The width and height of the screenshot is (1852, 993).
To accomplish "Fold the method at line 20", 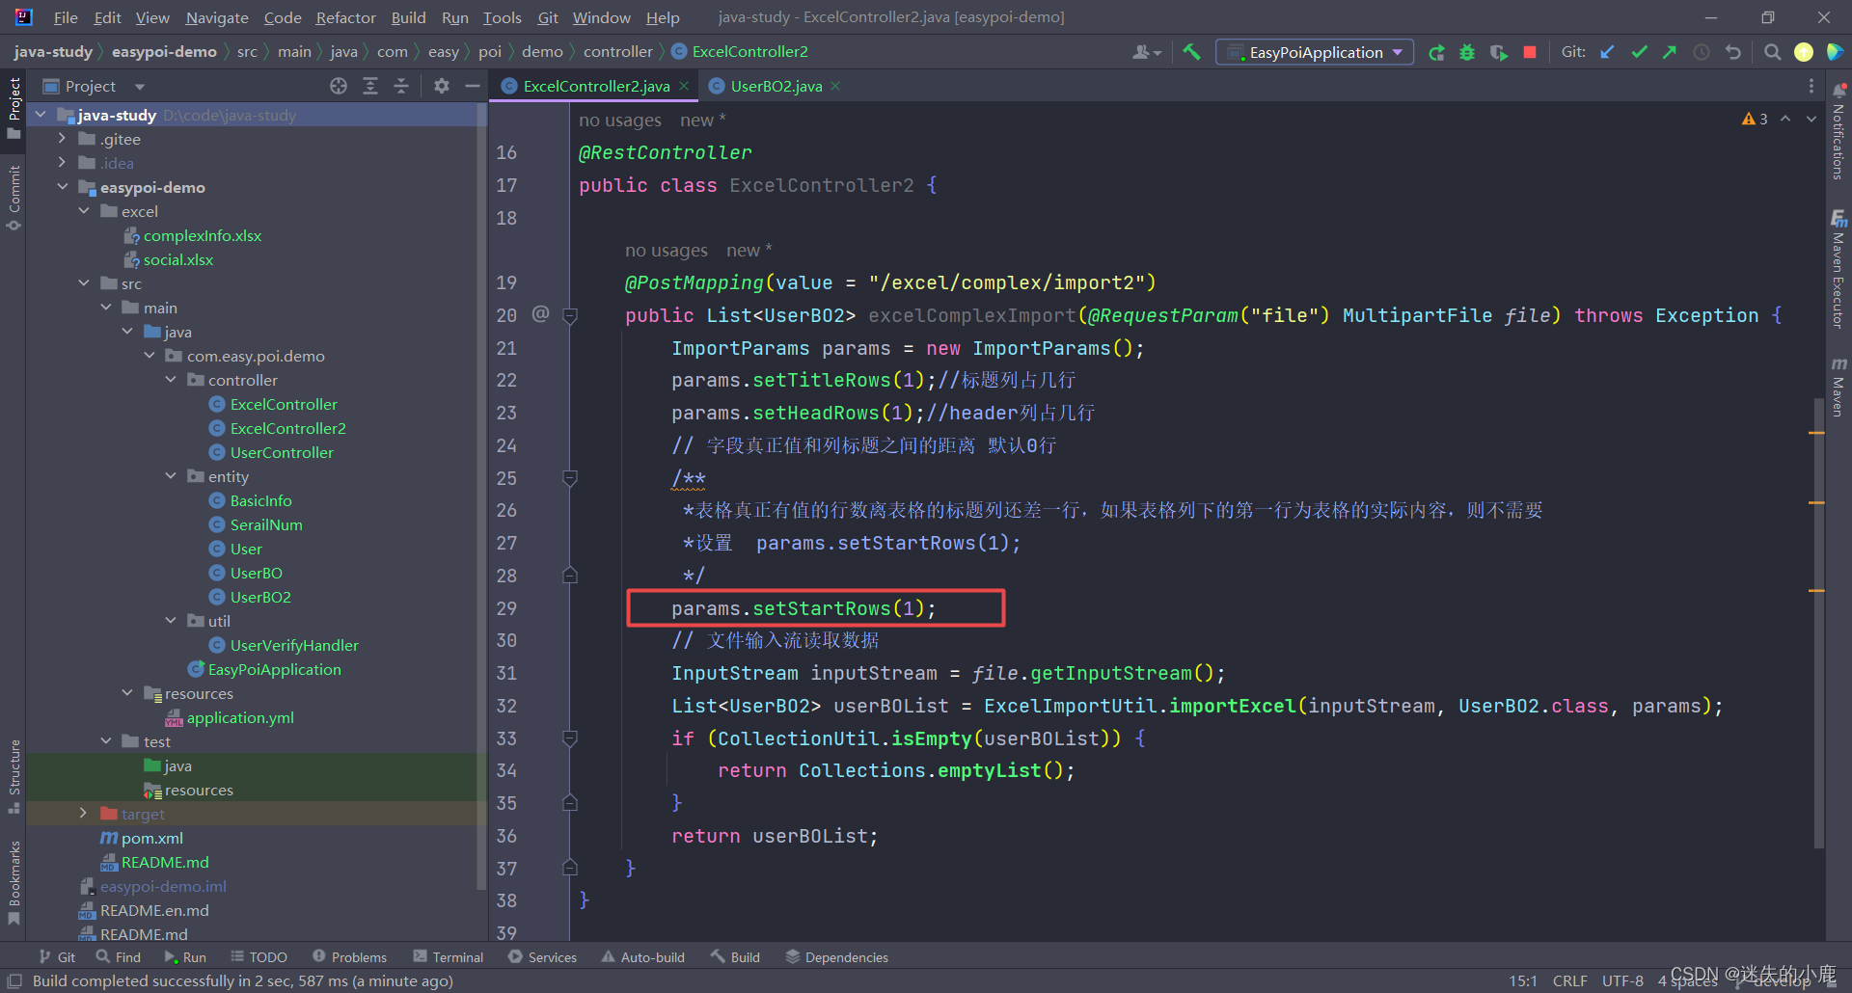I will (570, 315).
